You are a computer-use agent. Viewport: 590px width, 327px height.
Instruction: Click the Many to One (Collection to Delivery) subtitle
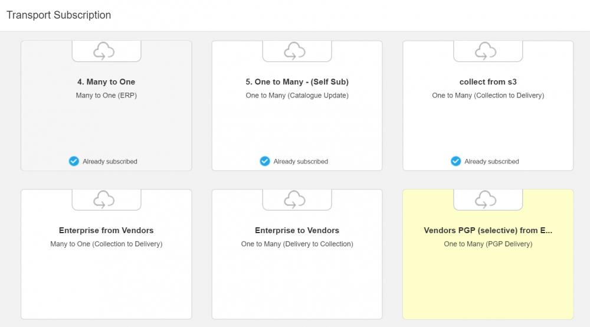pos(106,244)
